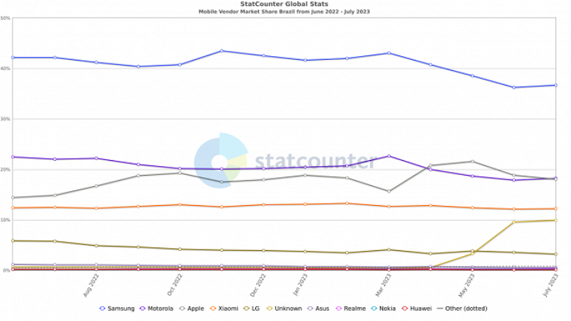Click Unknown's July 2023 data point

coord(556,220)
